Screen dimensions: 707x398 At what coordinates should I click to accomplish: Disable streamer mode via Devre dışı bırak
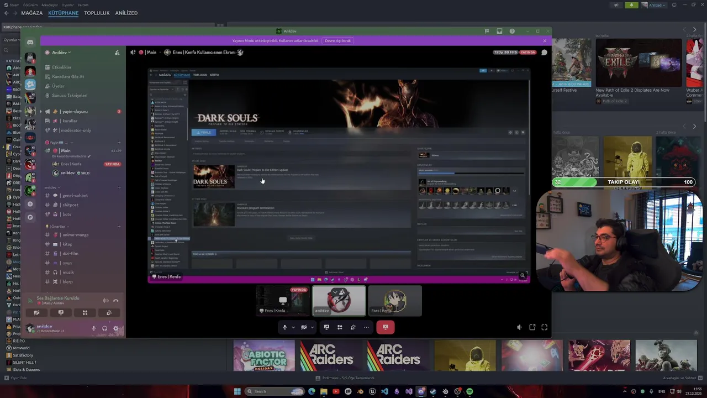(x=337, y=41)
